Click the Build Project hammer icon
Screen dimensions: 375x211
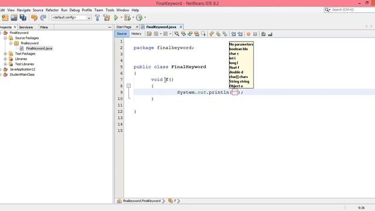98,18
